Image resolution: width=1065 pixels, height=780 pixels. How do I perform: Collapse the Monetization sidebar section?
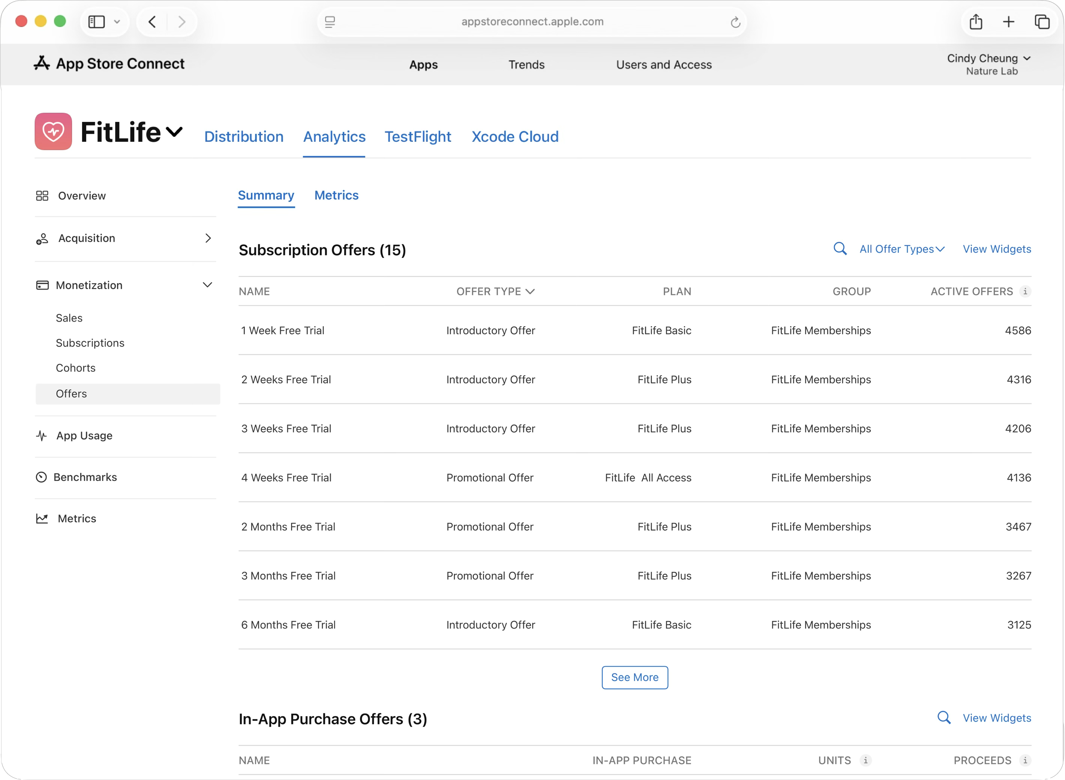[x=207, y=285]
